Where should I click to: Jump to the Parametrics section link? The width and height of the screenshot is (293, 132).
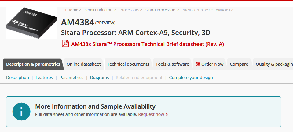point(71,78)
